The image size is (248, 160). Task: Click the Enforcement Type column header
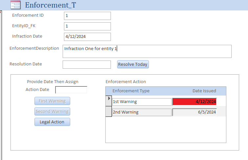(131, 91)
